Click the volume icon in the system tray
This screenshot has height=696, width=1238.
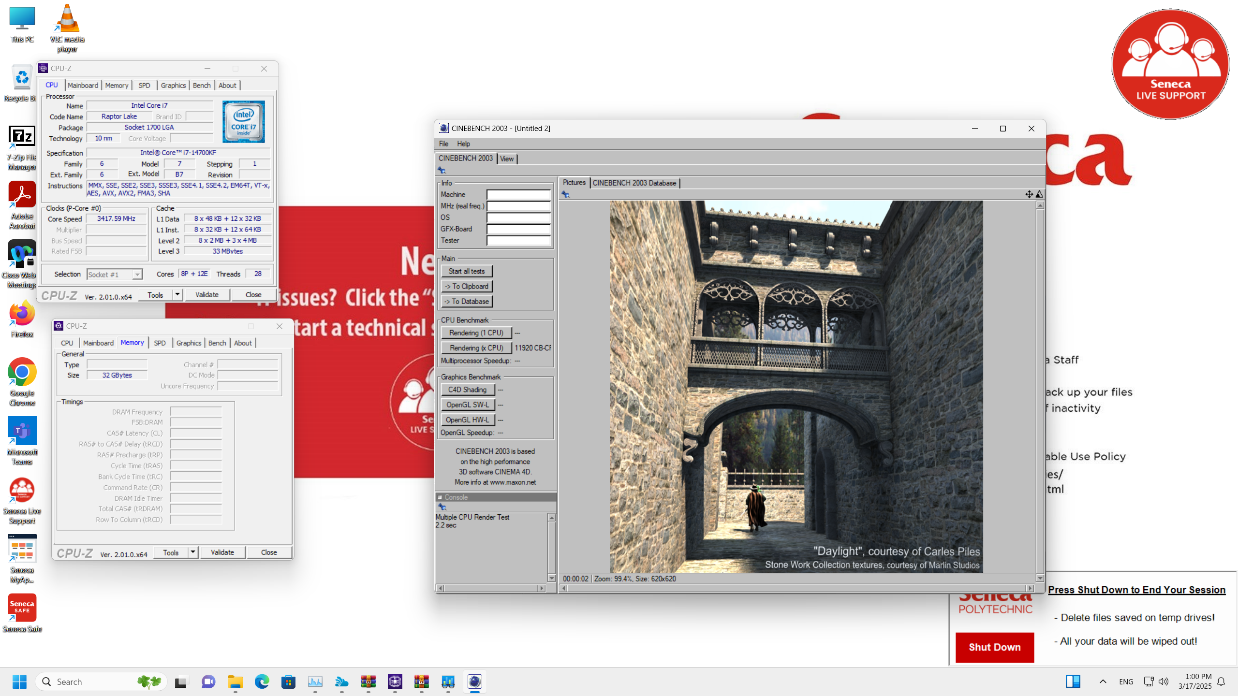tap(1164, 681)
